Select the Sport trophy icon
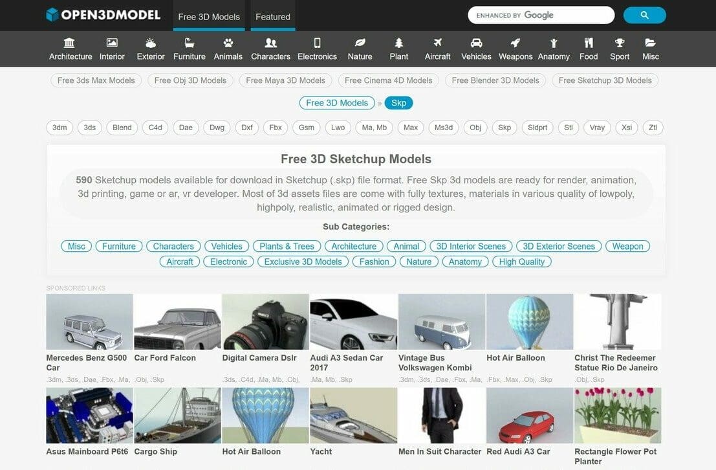The image size is (716, 470). pos(620,43)
